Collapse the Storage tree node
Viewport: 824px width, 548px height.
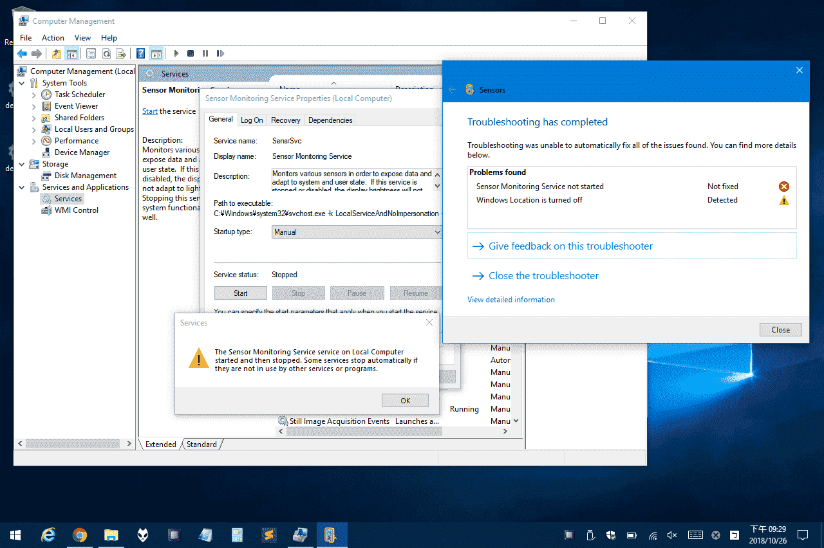pyautogui.click(x=22, y=164)
